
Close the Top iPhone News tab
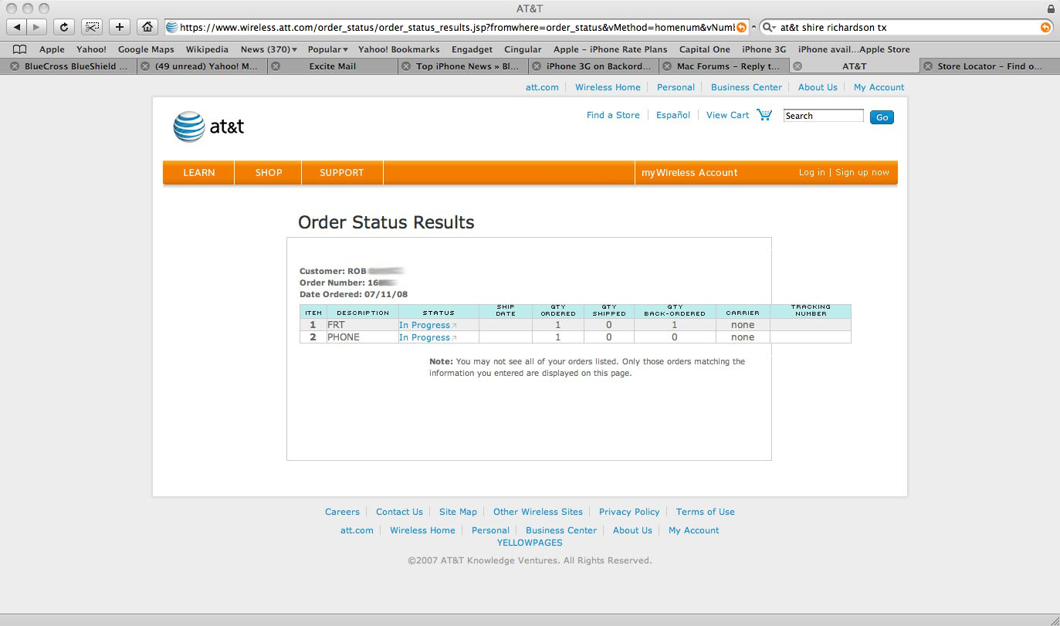405,66
